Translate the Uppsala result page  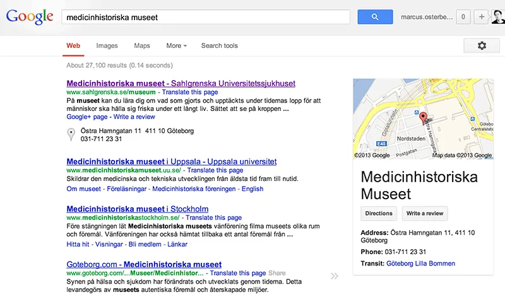(215, 170)
